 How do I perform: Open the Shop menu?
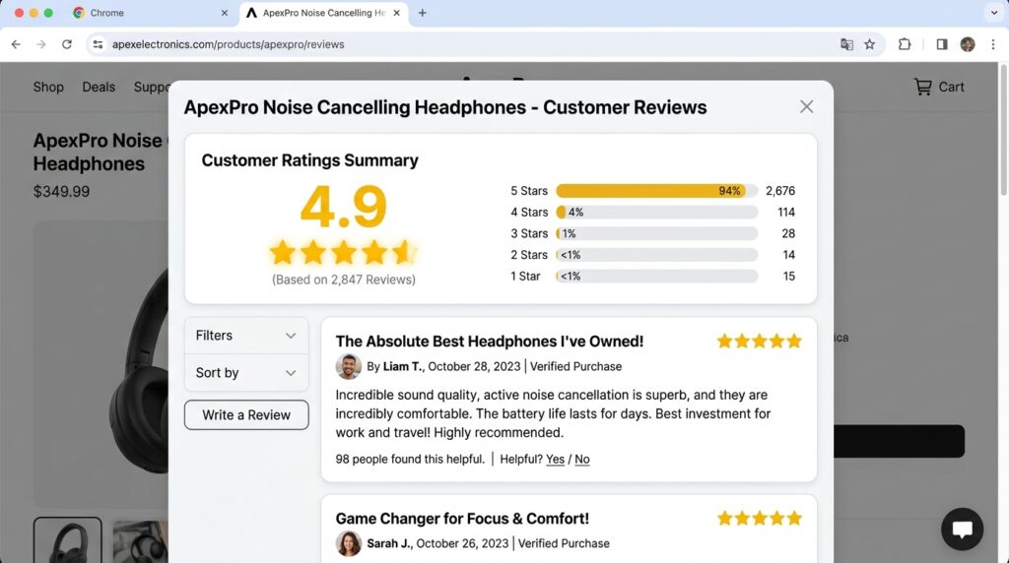48,87
